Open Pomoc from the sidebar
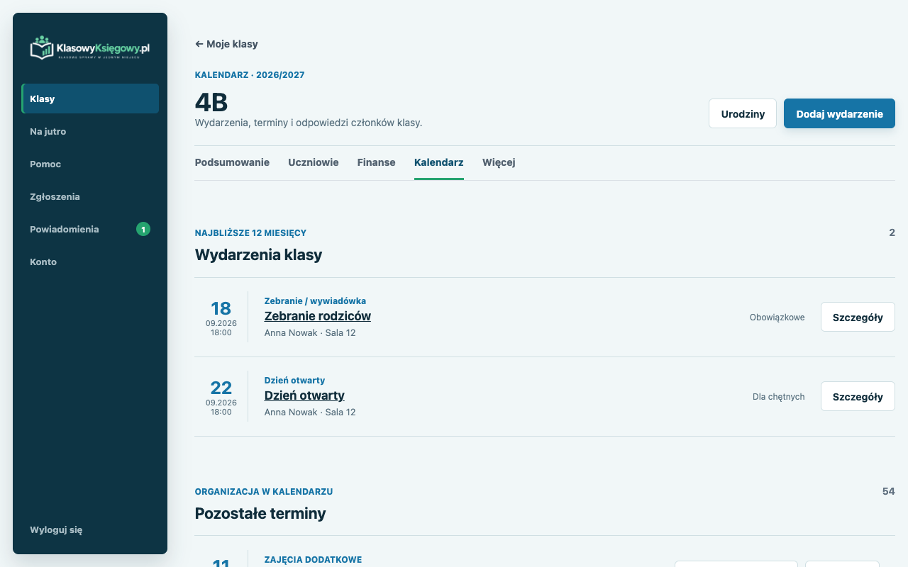Viewport: 908px width, 567px height. click(90, 164)
